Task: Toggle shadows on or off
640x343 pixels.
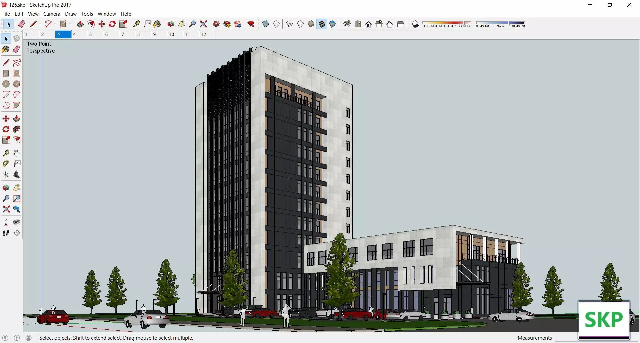Action: point(415,24)
